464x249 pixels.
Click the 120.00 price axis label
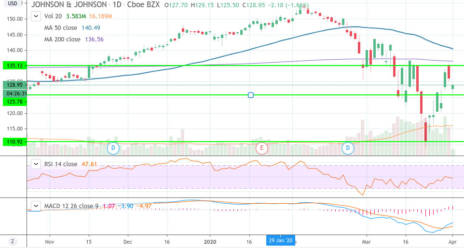pos(15,113)
